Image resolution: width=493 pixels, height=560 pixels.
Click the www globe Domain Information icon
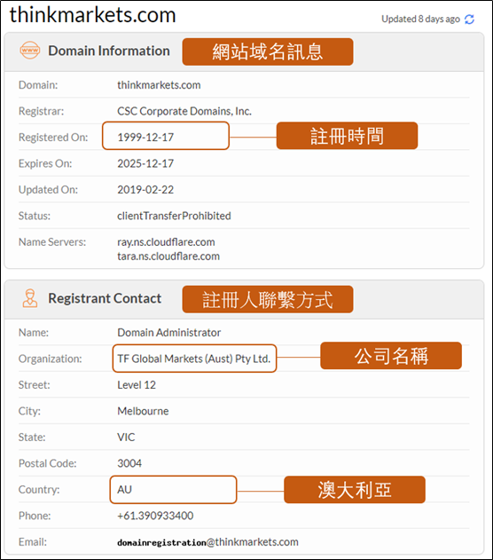[29, 51]
